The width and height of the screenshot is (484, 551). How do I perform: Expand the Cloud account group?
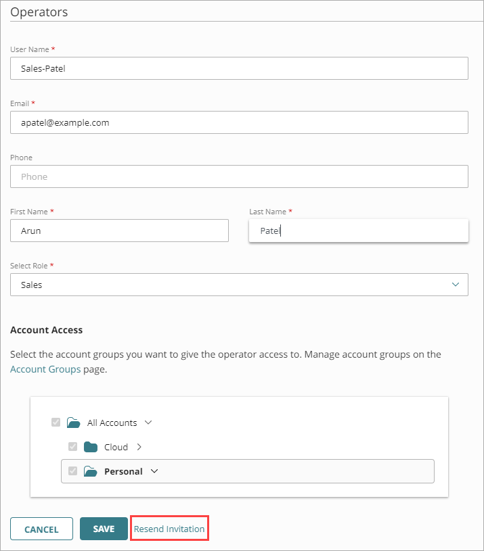pyautogui.click(x=137, y=447)
